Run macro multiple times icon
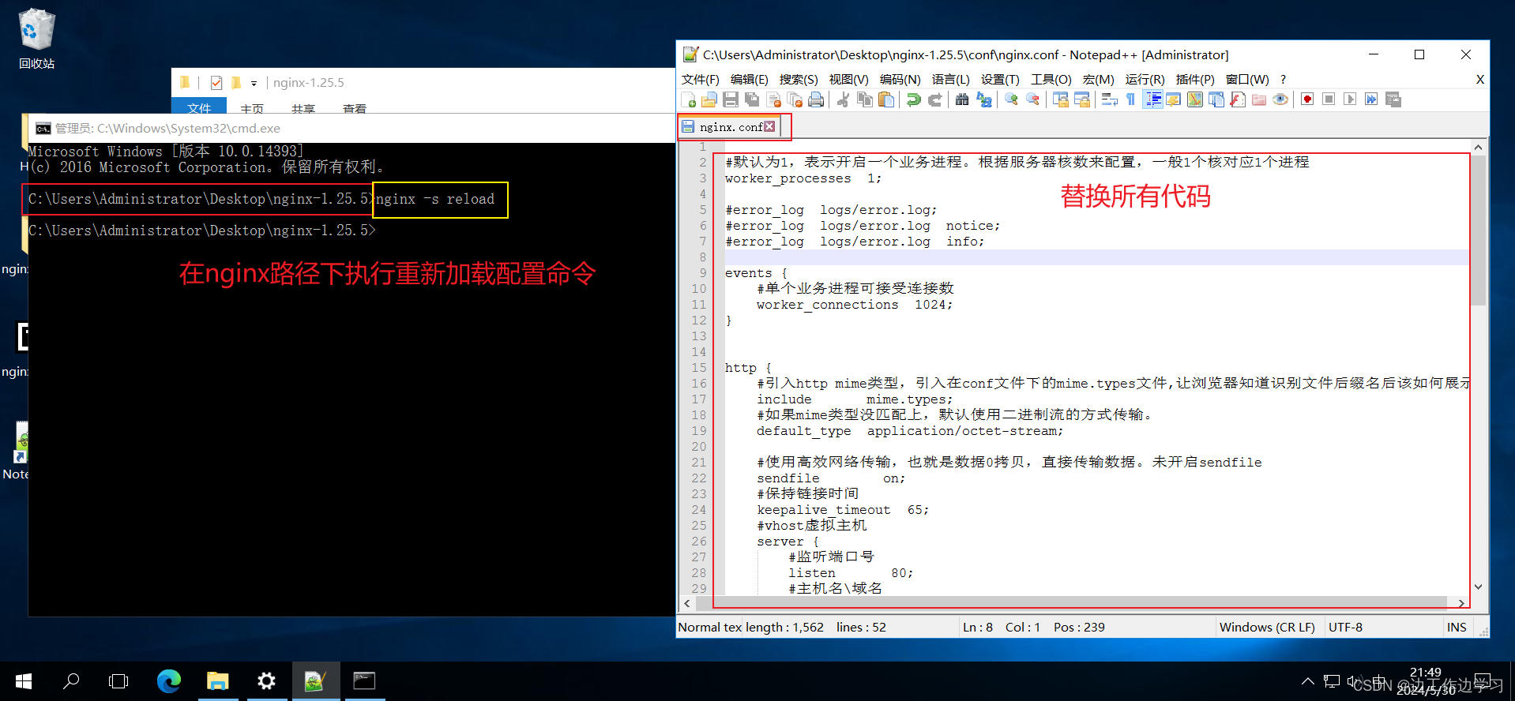1515x701 pixels. 1371,99
